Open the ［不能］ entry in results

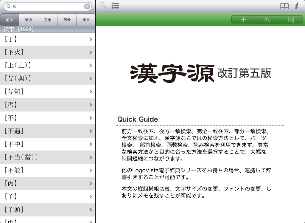pos(45,171)
